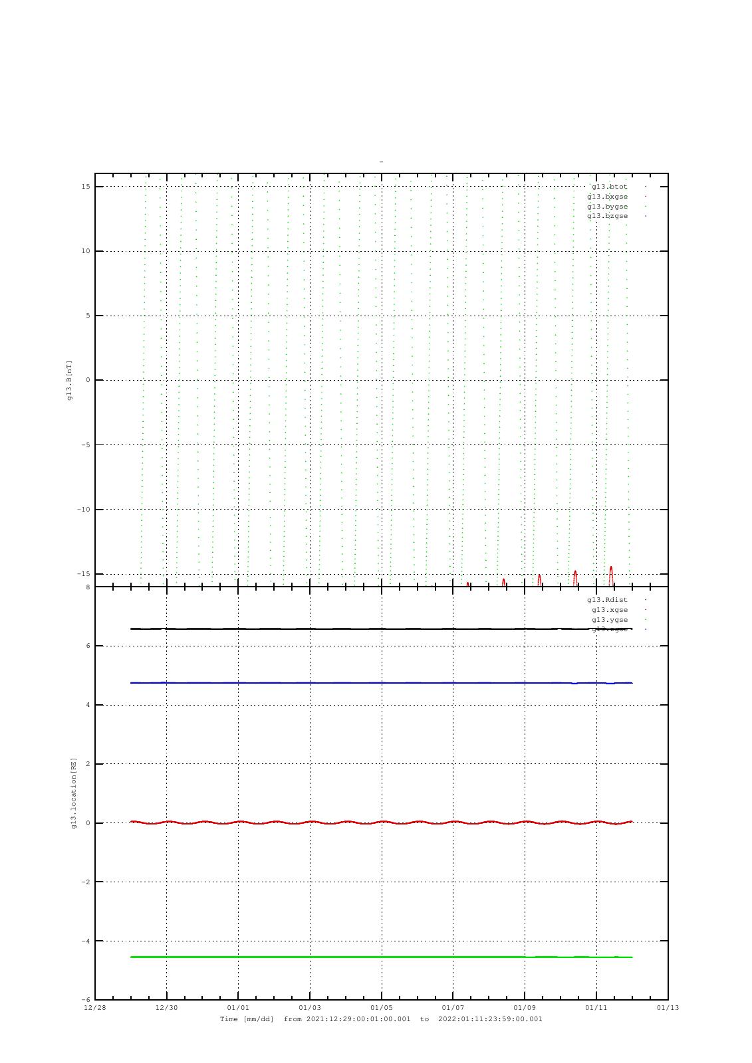Click the -10 tick on the B axis
The image size is (752, 1063).
click(84, 510)
